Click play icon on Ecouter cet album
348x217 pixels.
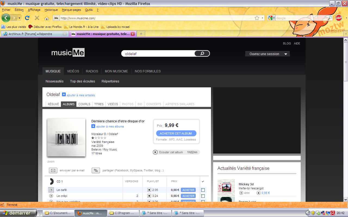(x=155, y=152)
